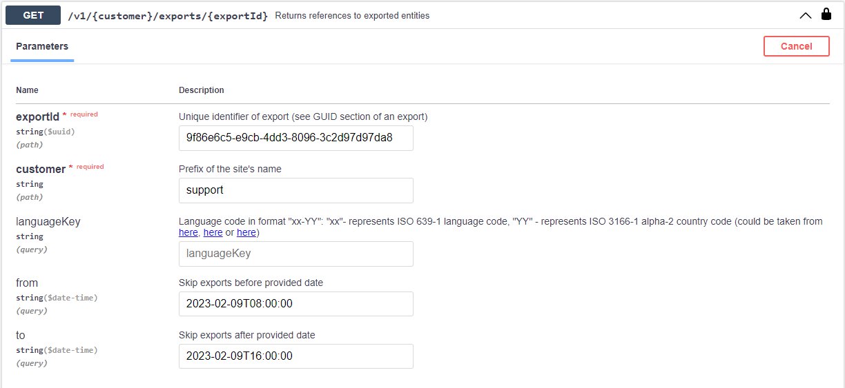The height and width of the screenshot is (388, 845).
Task: Click the Description column header
Action: [x=201, y=90]
